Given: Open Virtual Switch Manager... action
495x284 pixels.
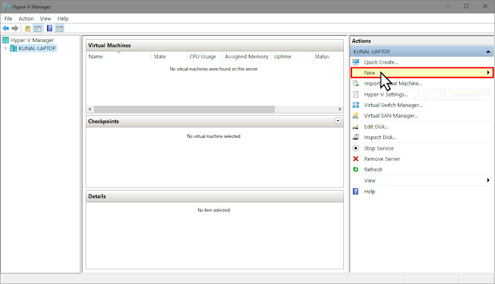Looking at the screenshot, I should pyautogui.click(x=394, y=105).
